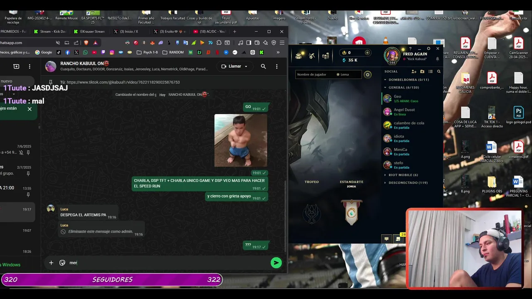Open friends list sort options icon
Viewport: 532px width, 299px height.
[431, 71]
